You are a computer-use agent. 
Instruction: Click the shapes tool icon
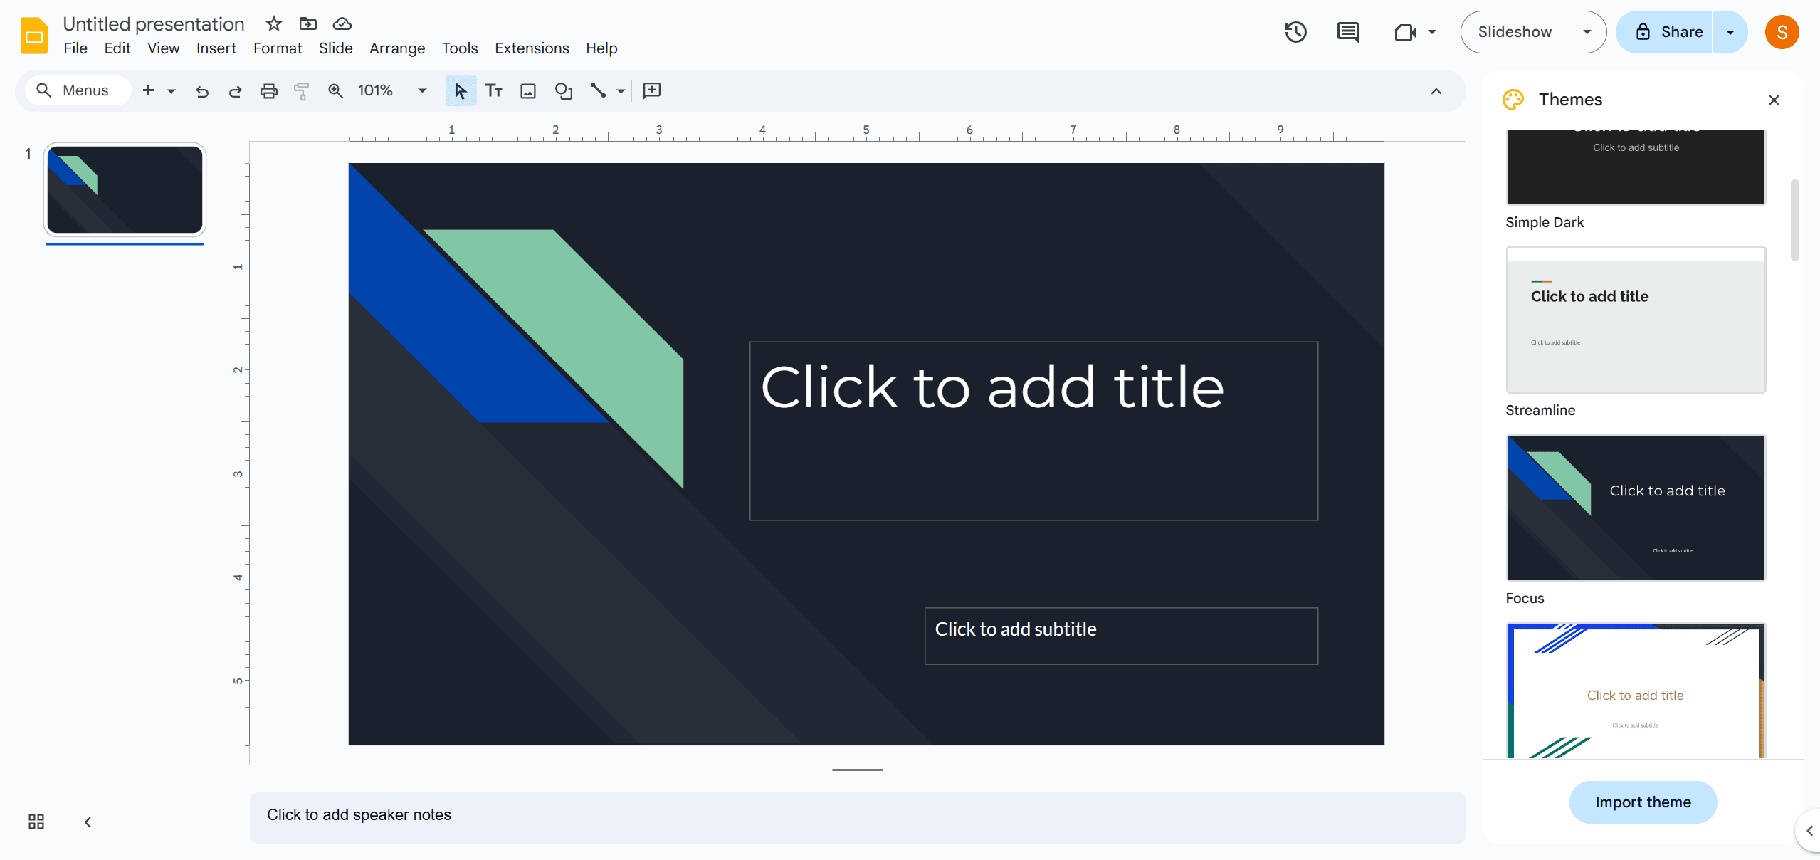(563, 90)
